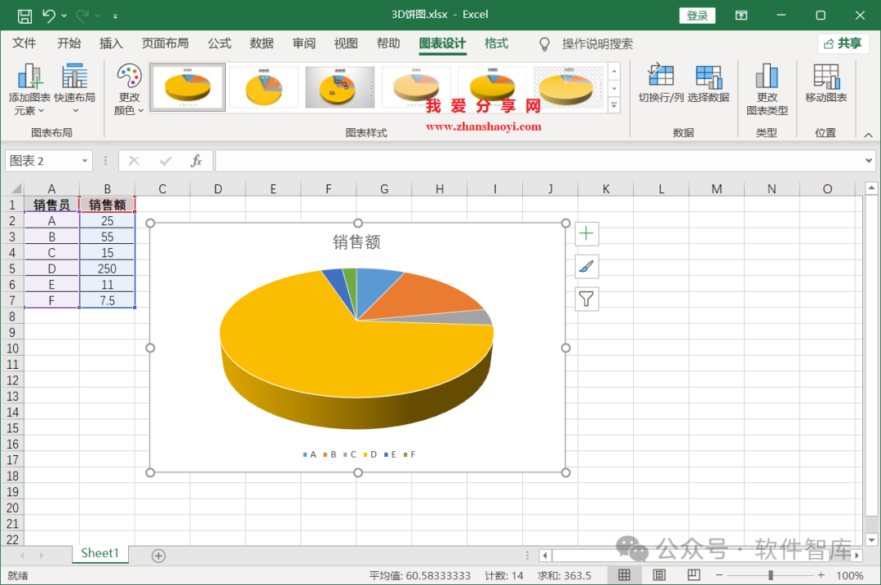Open 快速布局 gallery
Viewport: 881px width, 585px height.
click(75, 89)
